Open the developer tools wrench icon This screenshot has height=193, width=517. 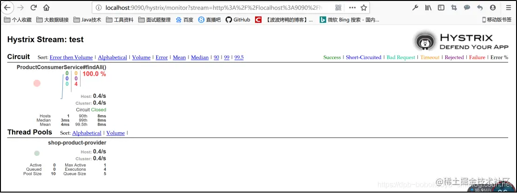click(416, 7)
